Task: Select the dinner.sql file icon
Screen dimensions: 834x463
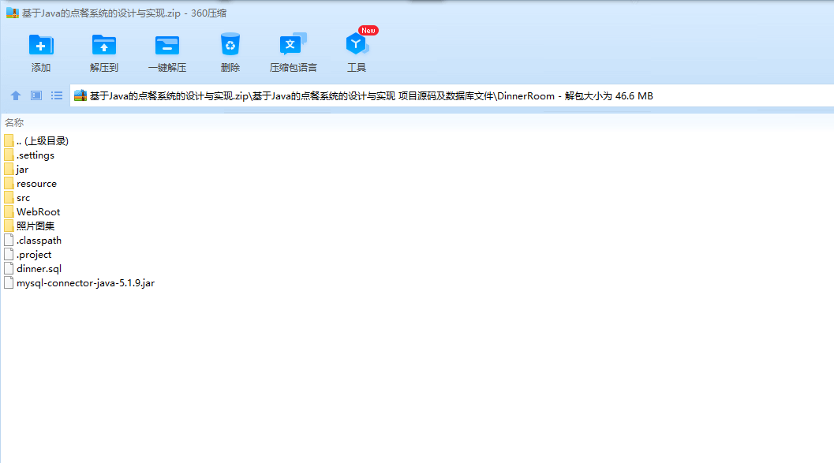Action: pos(9,268)
